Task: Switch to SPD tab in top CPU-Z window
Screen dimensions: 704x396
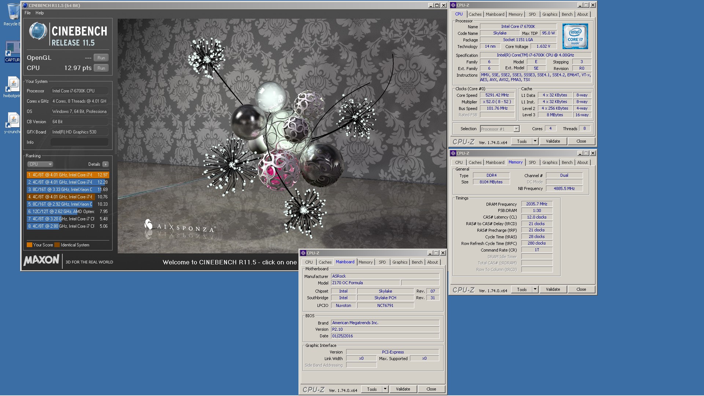Action: (x=532, y=14)
